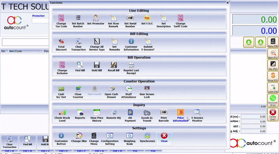Click Synchronize in Settings
Screen dimensions: 279x154
point(147,138)
